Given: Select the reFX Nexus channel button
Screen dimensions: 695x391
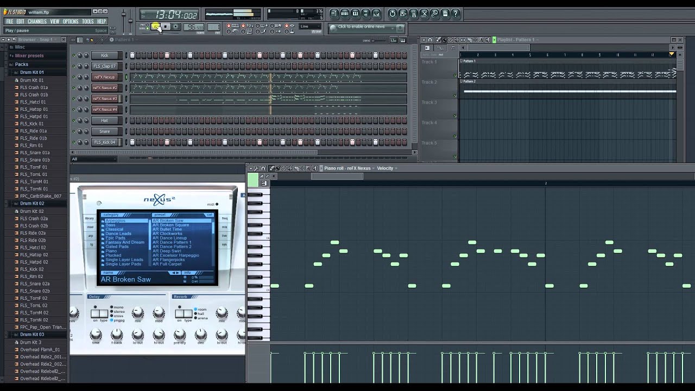Looking at the screenshot, I should tap(105, 77).
